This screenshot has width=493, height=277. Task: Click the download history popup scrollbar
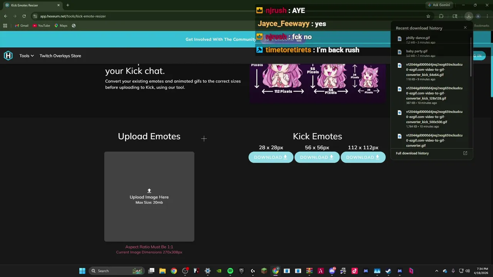tap(471, 57)
